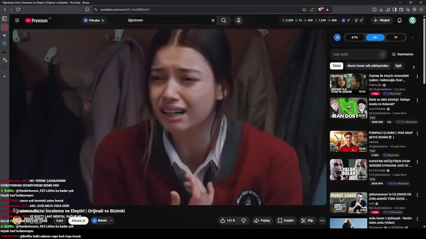Open options for POMPACI OLDUM video
The width and height of the screenshot is (426, 239).
point(417,133)
